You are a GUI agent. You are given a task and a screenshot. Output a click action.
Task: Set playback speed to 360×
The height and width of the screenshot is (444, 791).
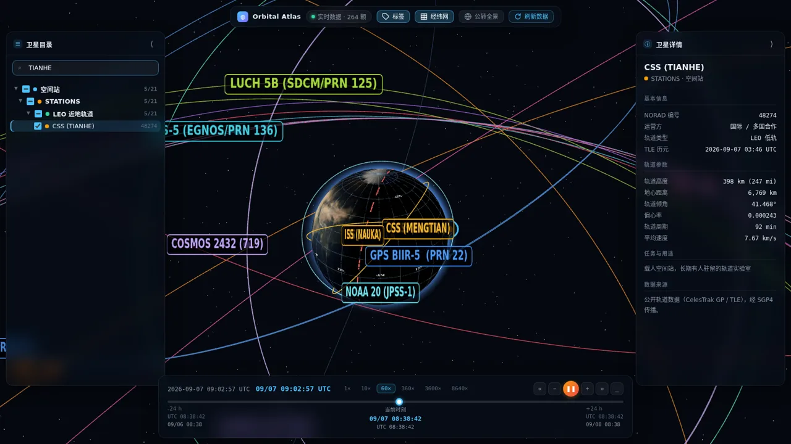[x=408, y=388]
